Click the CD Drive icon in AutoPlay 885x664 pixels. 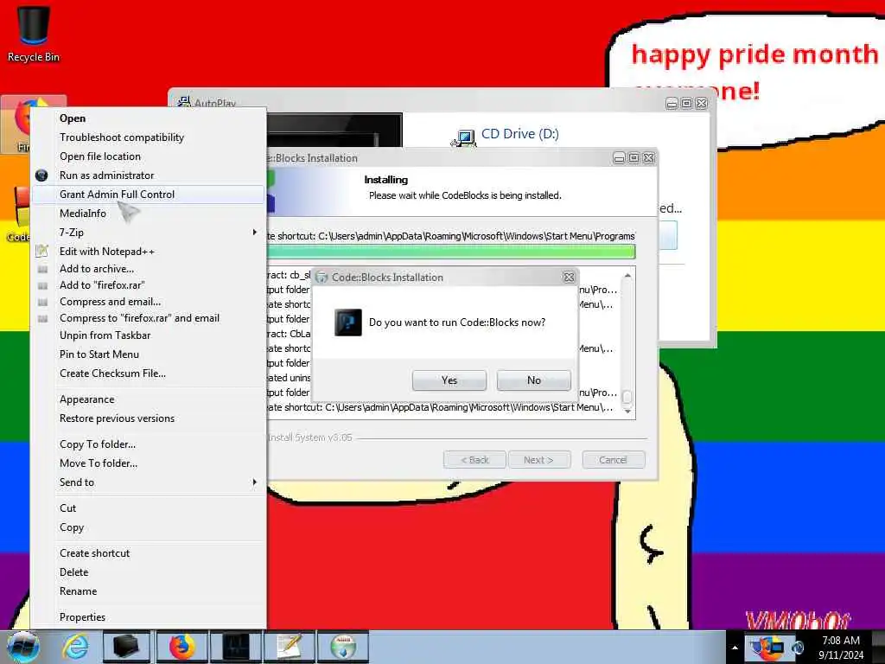coord(463,137)
